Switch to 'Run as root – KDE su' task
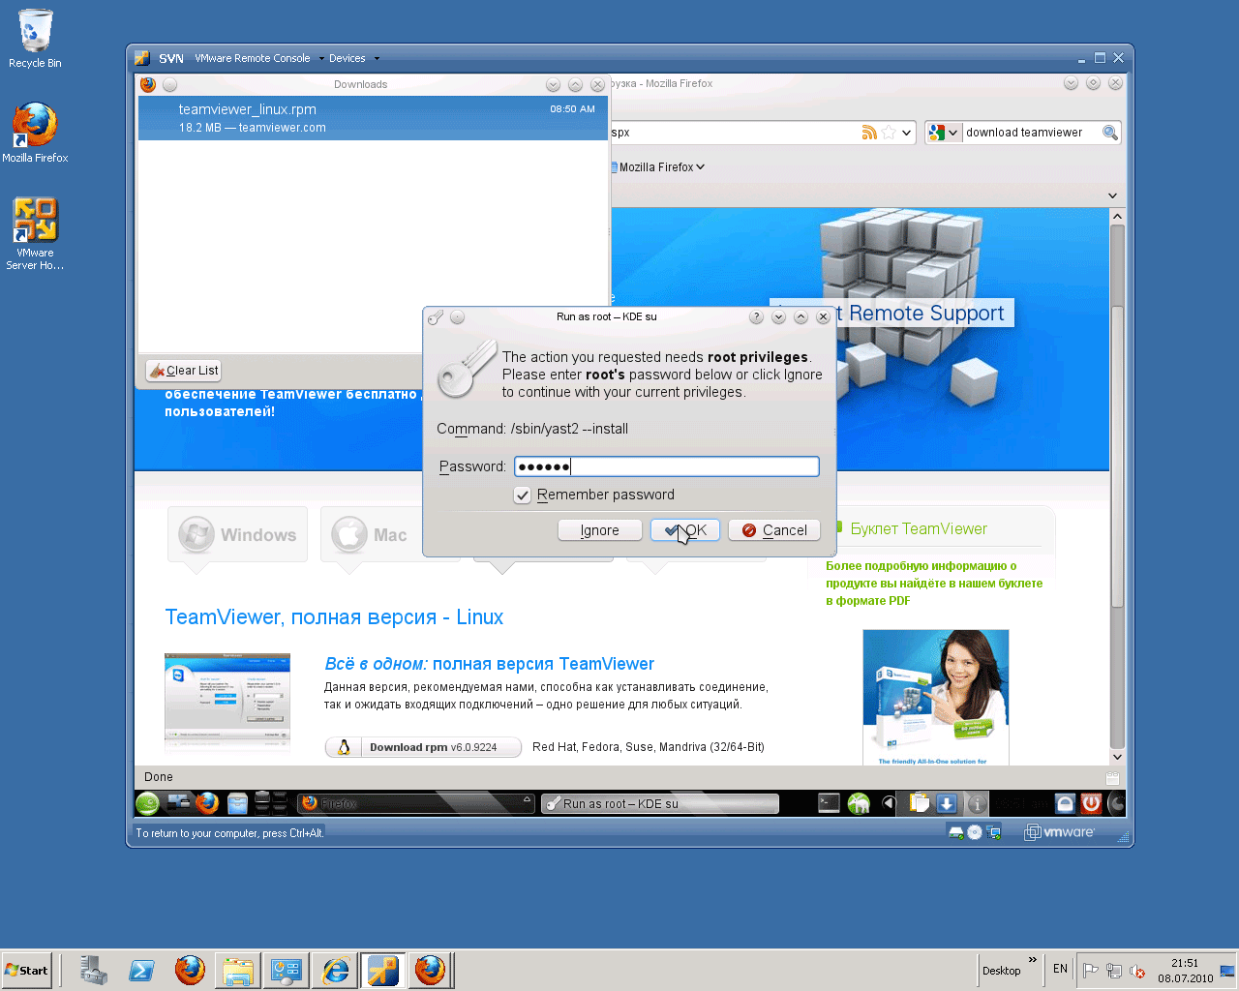This screenshot has width=1239, height=991. (x=660, y=803)
